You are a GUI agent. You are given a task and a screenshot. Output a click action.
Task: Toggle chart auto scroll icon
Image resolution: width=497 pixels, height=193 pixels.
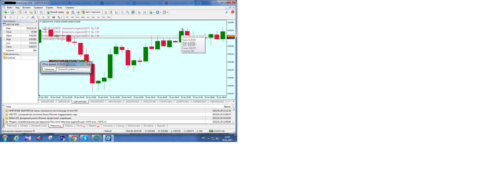click(x=139, y=12)
